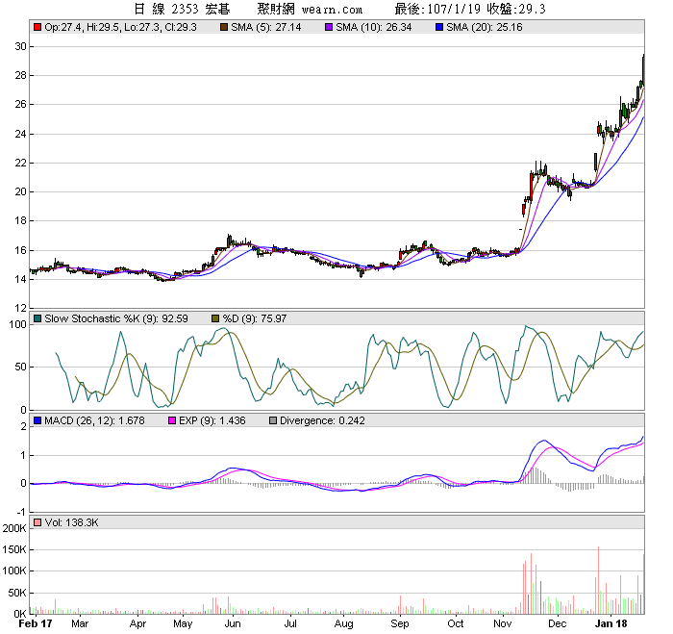
Task: Click the 'Vol: 138.3K' label
Action: click(x=72, y=522)
